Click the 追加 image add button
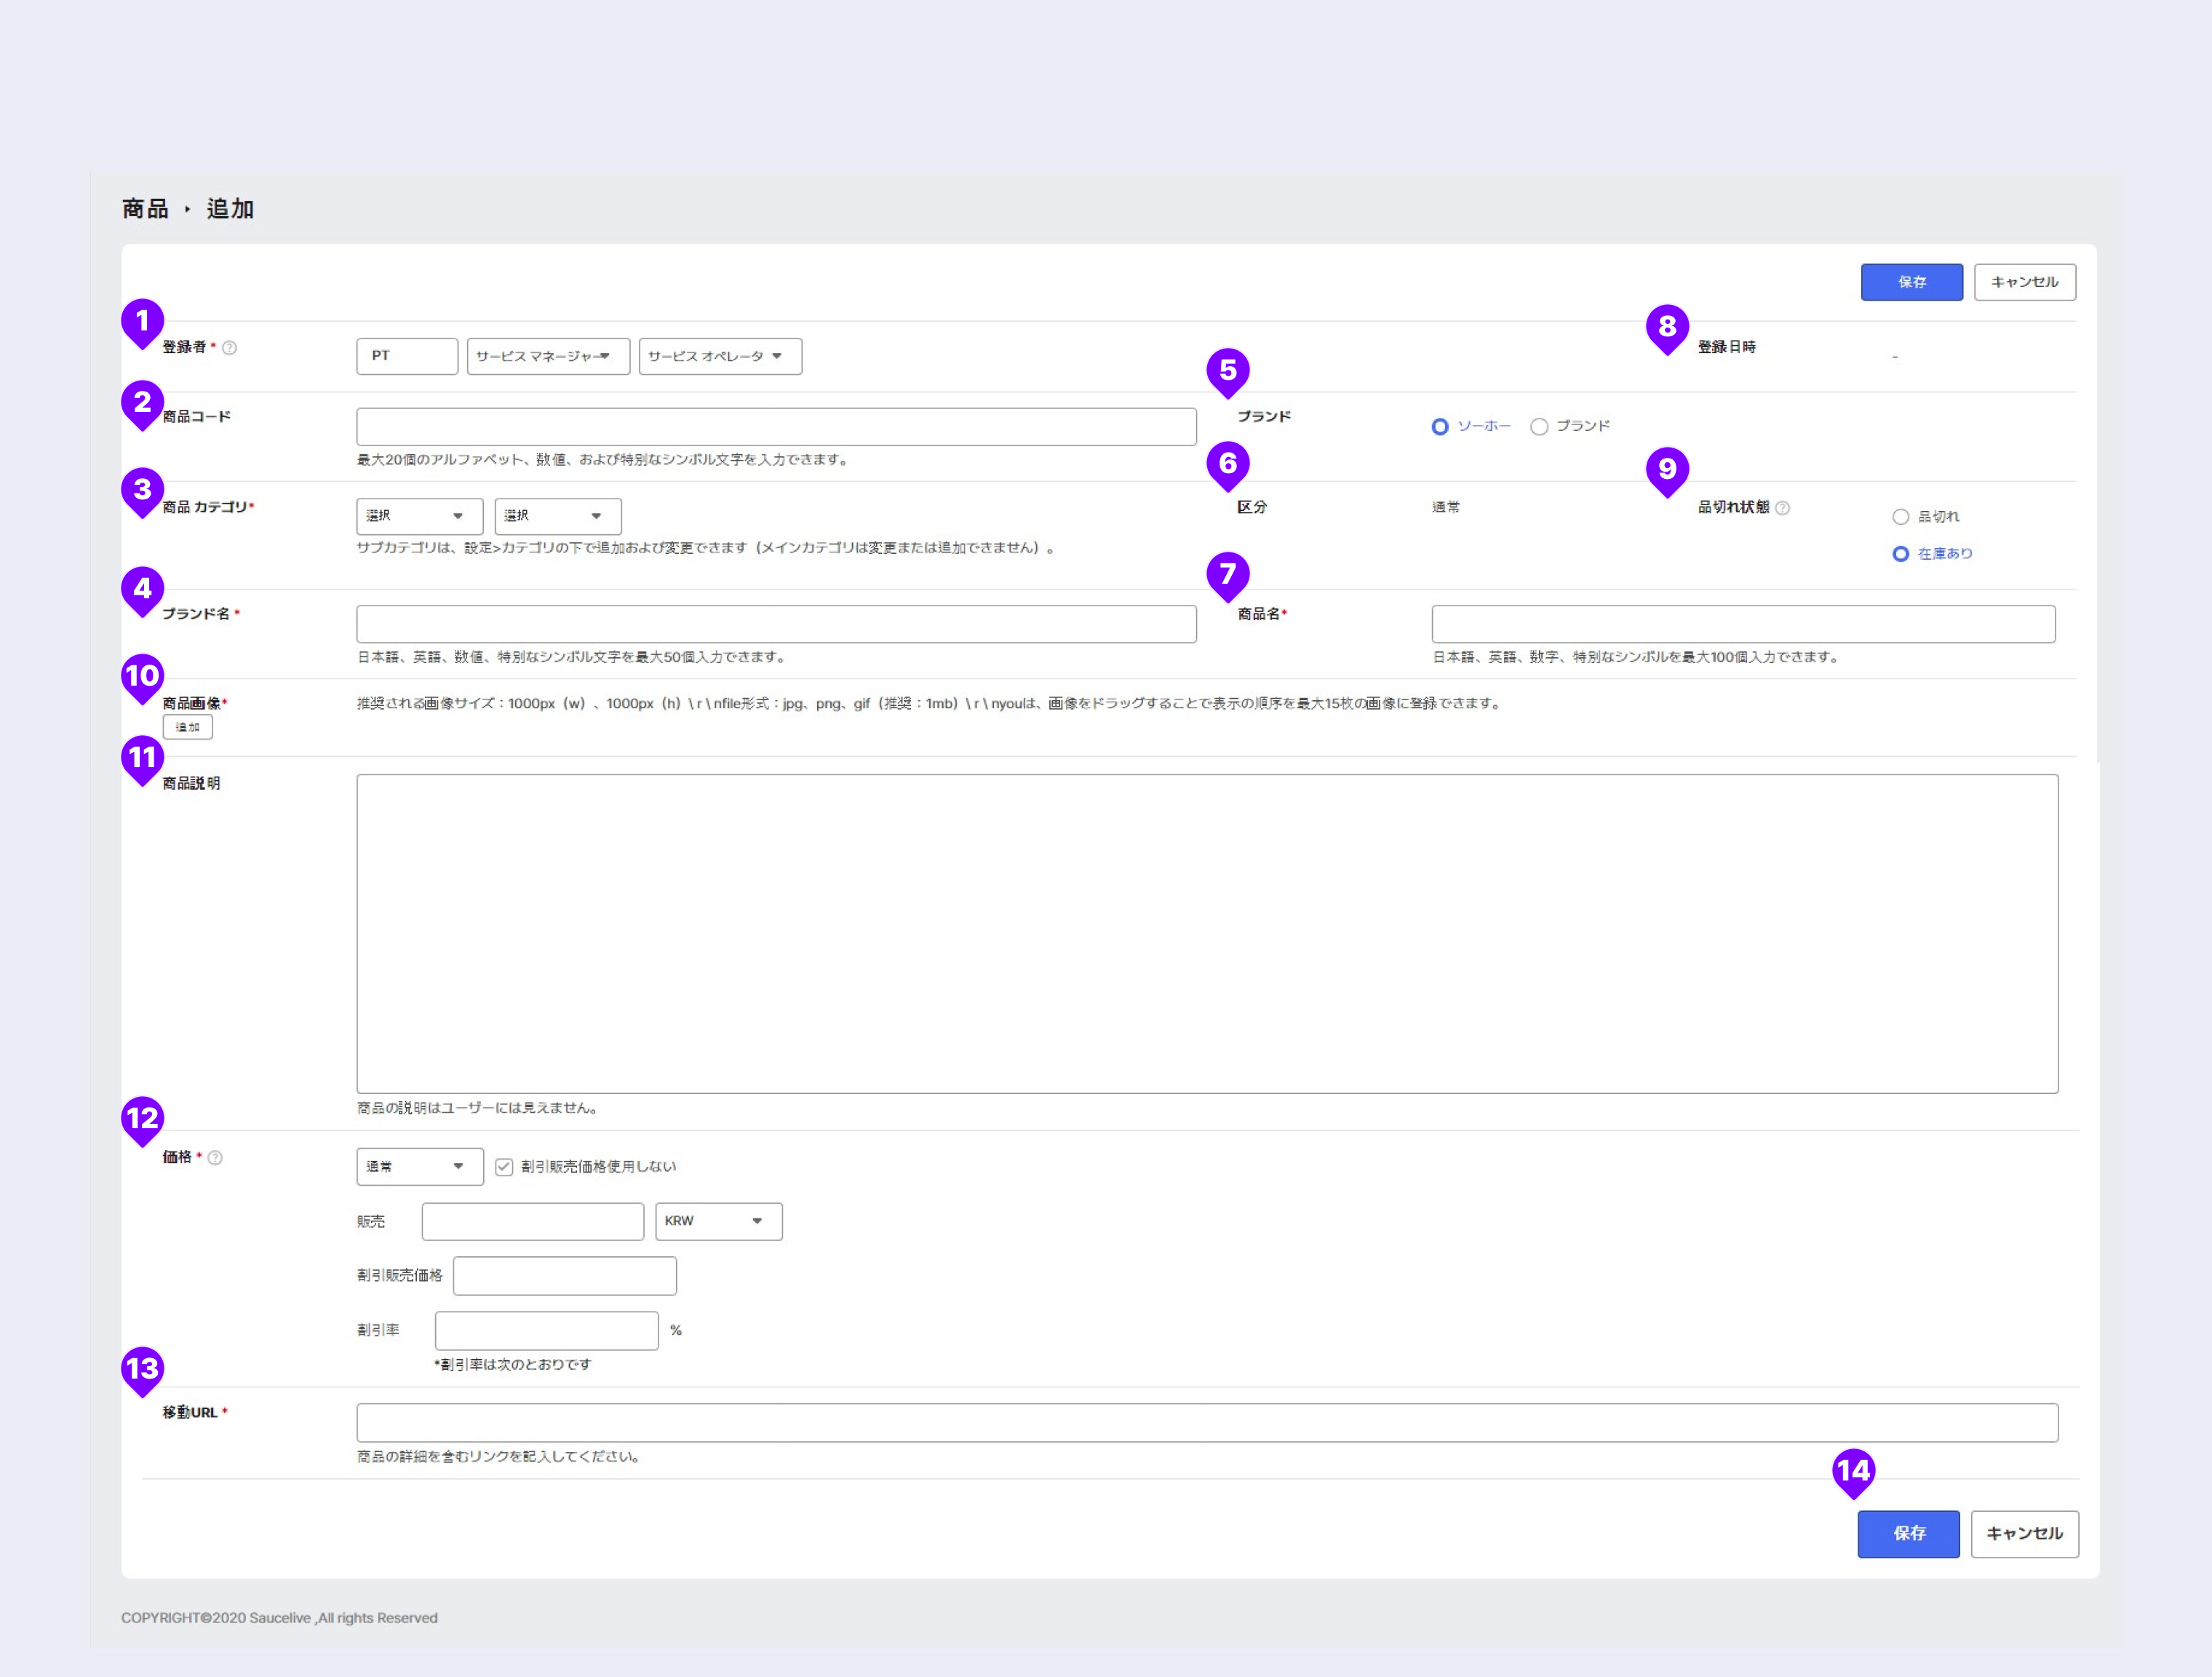The width and height of the screenshot is (2212, 1677). point(188,726)
